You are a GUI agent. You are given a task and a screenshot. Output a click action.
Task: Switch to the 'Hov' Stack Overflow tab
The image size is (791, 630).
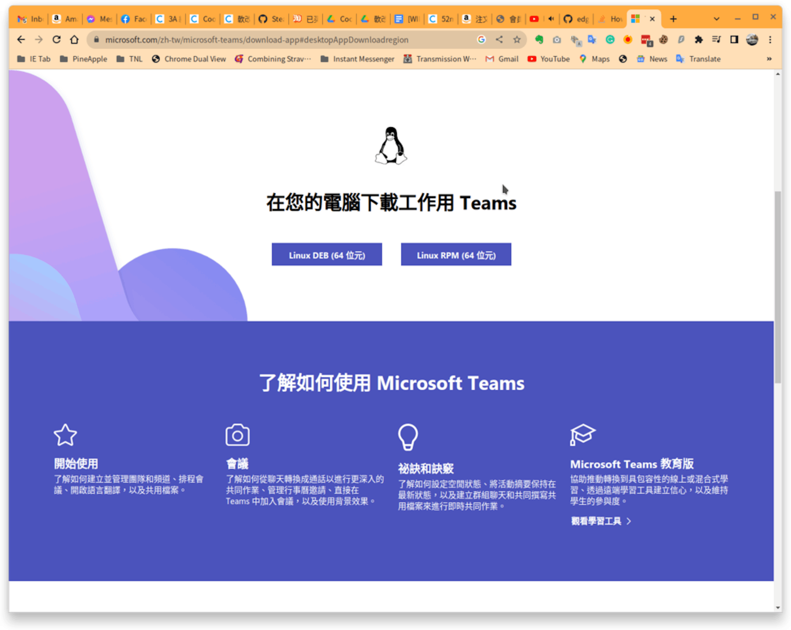click(x=610, y=19)
